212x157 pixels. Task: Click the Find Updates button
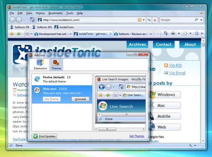tap(45, 136)
